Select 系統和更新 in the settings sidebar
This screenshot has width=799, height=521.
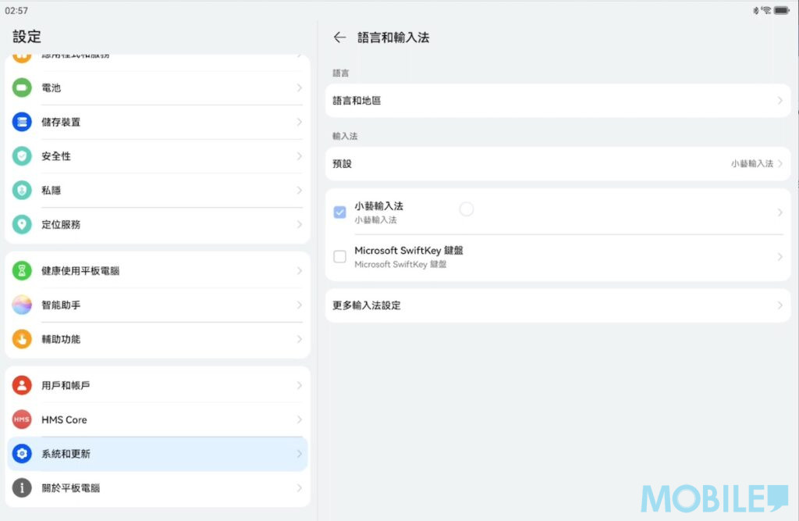pos(156,454)
